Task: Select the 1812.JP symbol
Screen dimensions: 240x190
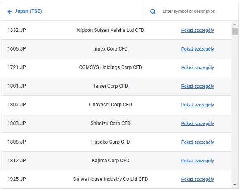Action: pos(16,161)
